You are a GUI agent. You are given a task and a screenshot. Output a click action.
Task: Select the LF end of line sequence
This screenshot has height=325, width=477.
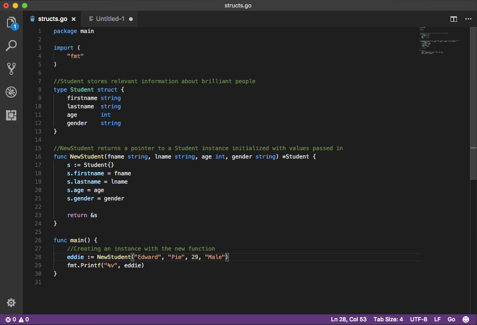[x=437, y=319]
